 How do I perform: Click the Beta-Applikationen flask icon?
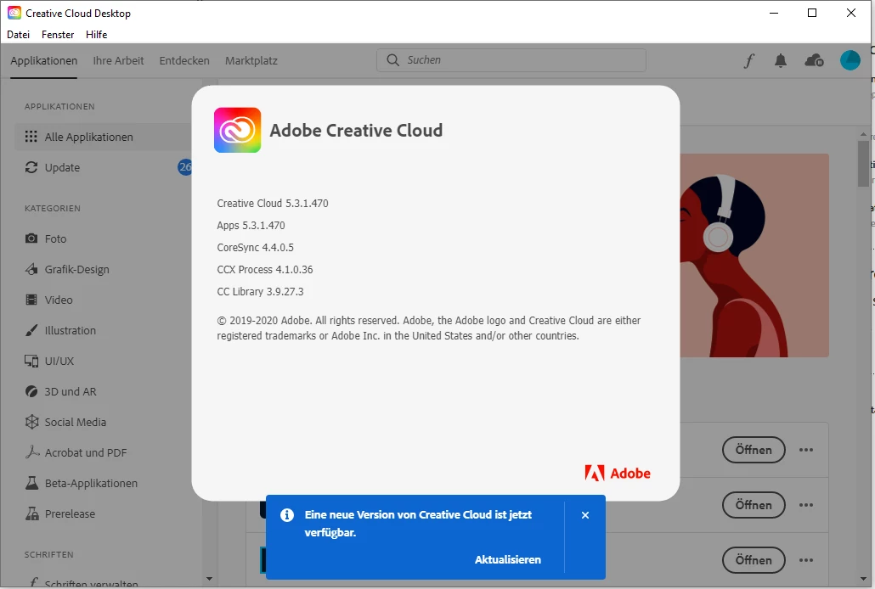click(x=31, y=483)
